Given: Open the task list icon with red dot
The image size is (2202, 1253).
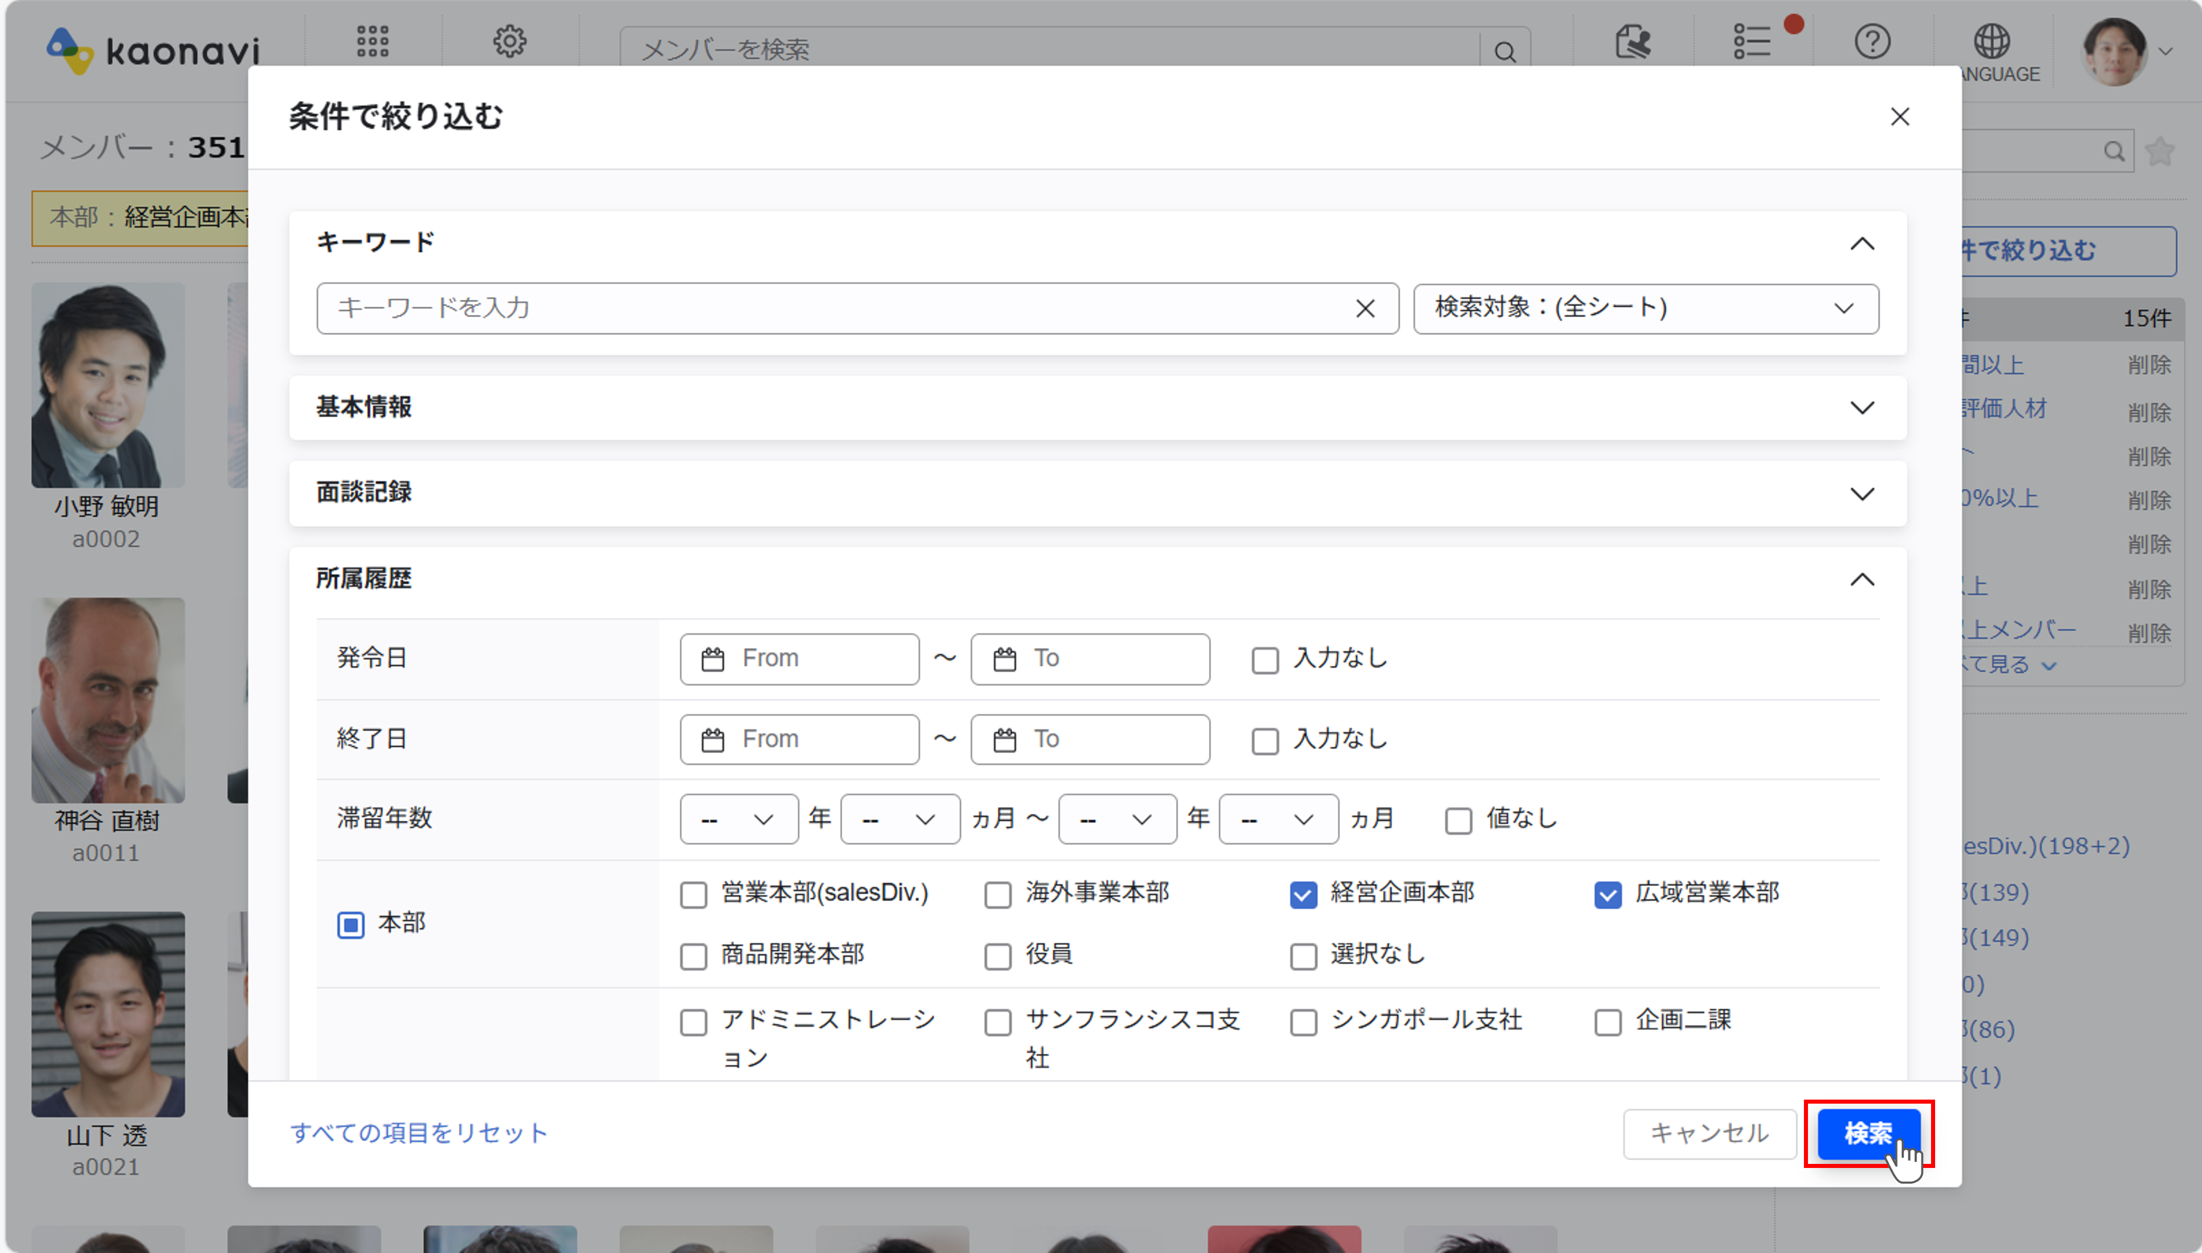Looking at the screenshot, I should 1752,42.
